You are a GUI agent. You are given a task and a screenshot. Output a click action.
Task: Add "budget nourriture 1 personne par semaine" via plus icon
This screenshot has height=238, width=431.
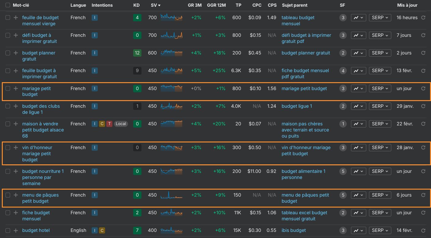point(16,171)
